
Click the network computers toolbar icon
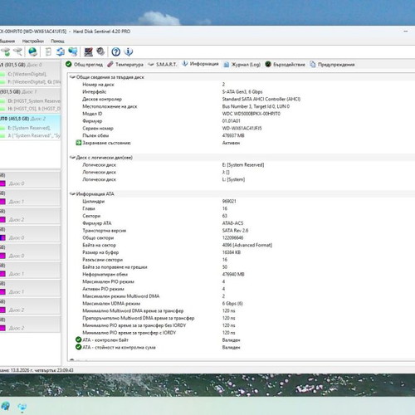(73, 51)
